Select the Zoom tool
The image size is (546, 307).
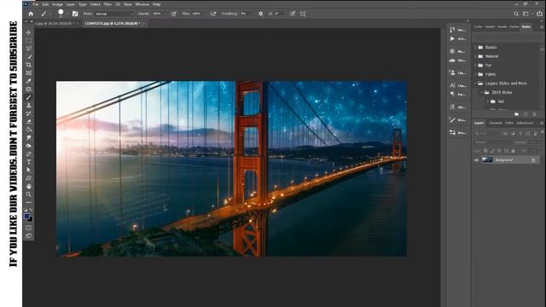[29, 194]
